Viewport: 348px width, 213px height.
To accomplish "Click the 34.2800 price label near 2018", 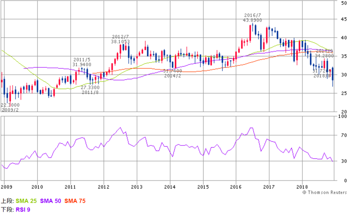I will coord(324,56).
